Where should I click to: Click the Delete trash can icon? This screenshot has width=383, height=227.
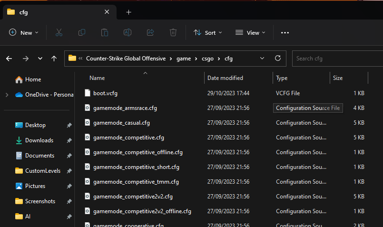pyautogui.click(x=173, y=32)
